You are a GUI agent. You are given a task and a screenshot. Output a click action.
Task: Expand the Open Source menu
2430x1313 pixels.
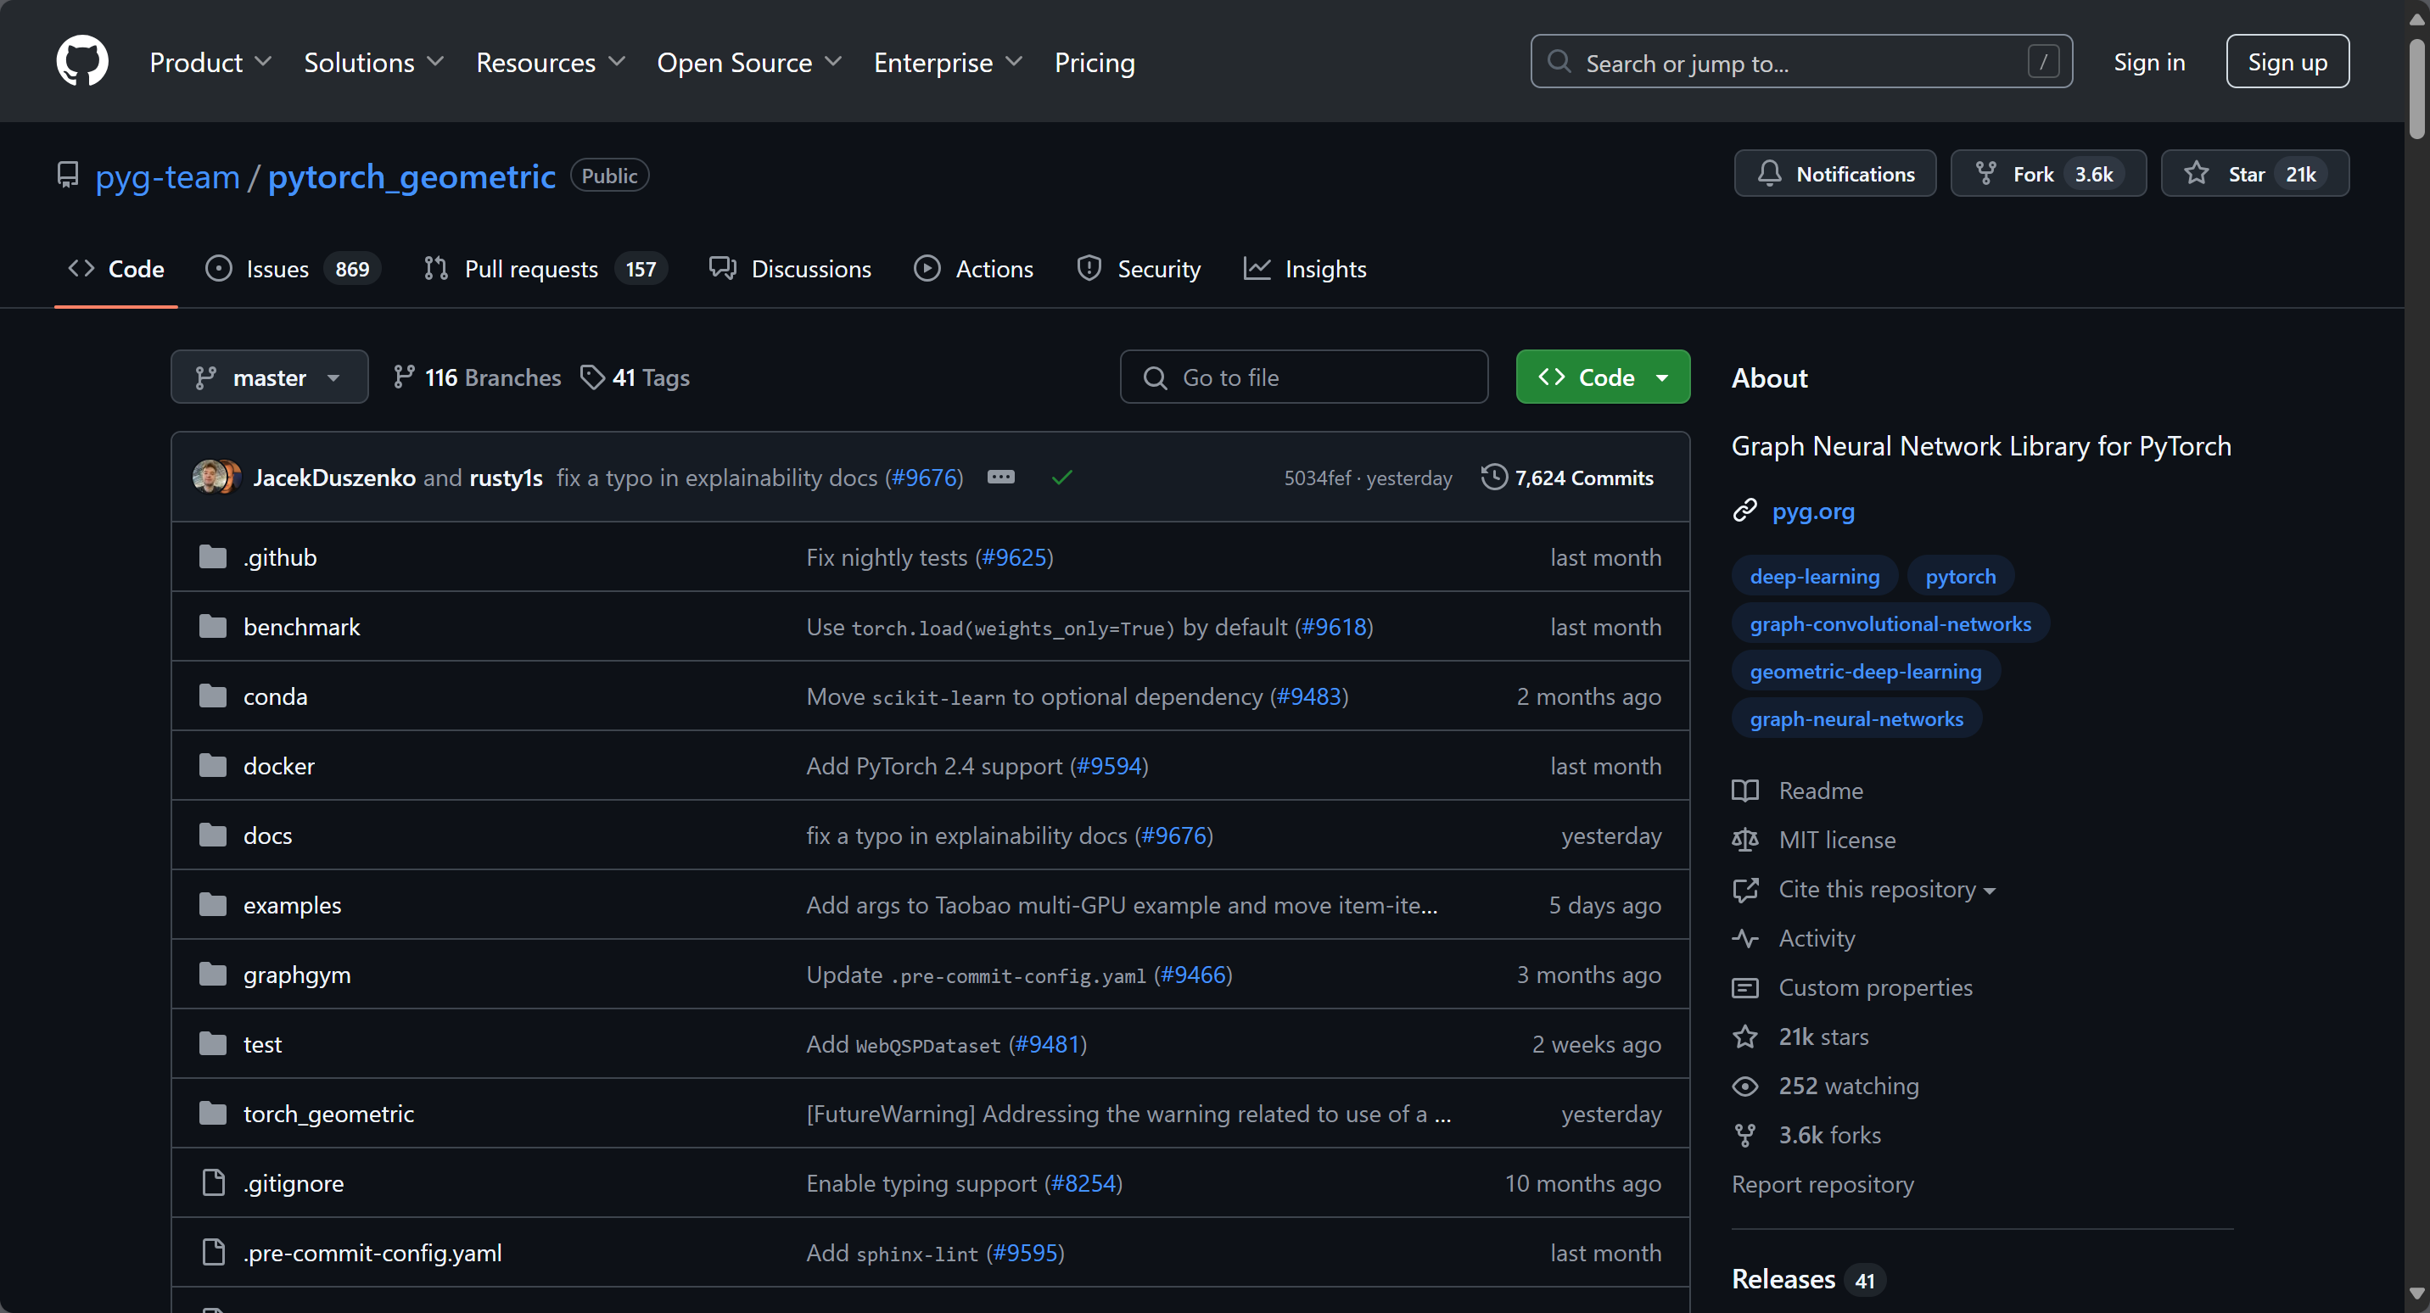(749, 62)
